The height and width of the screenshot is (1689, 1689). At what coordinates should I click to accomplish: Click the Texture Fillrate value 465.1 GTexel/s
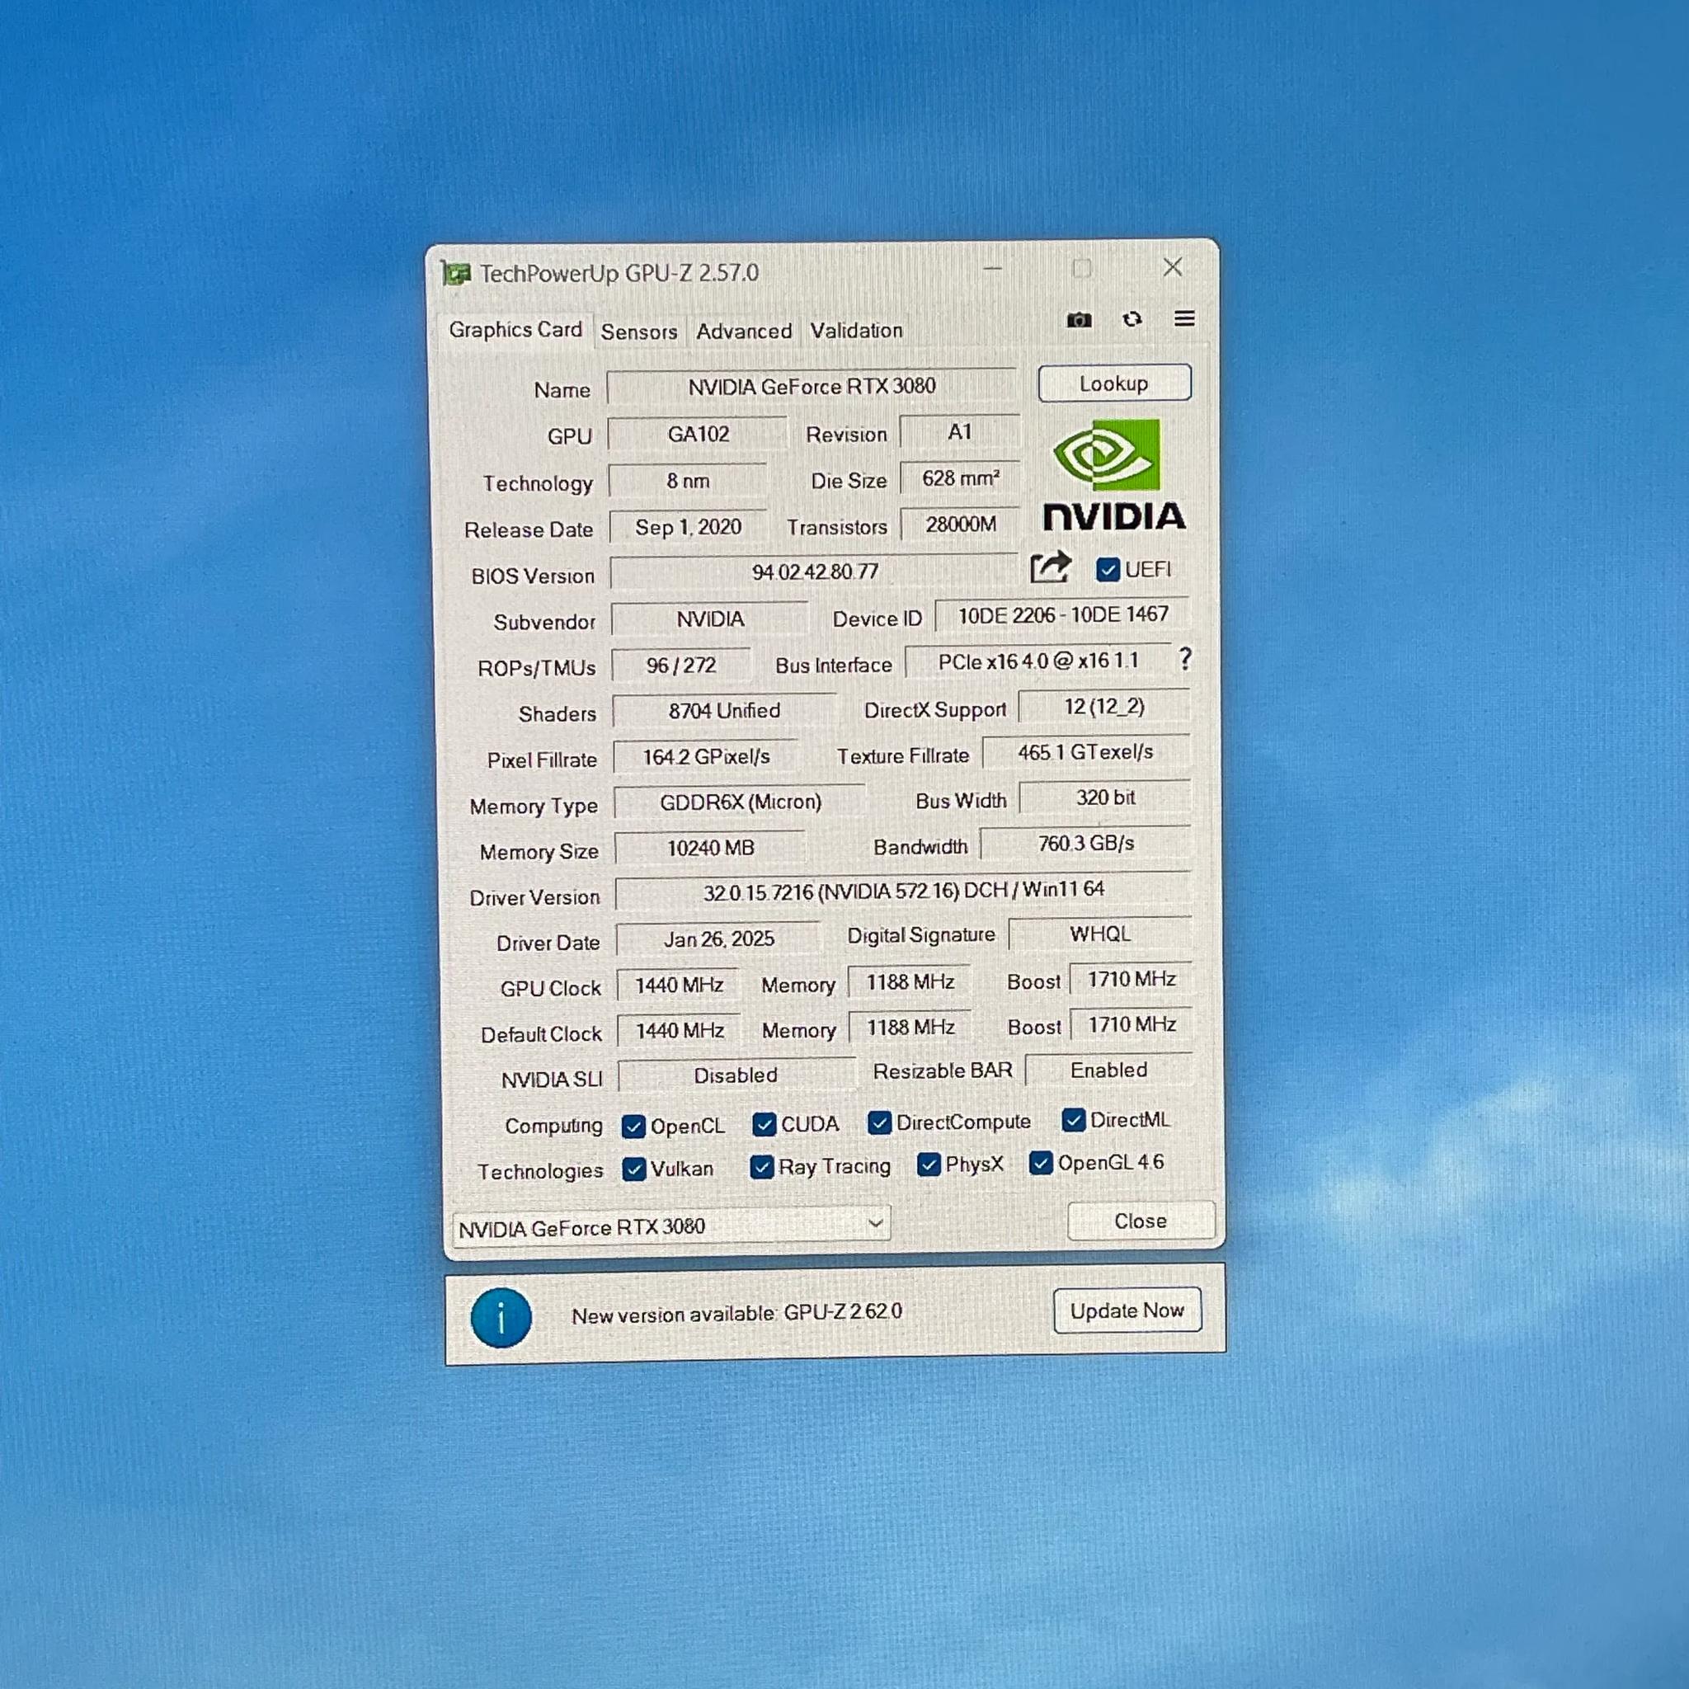[x=1086, y=753]
